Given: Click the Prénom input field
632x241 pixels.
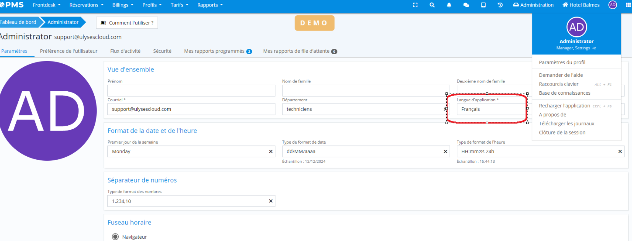Looking at the screenshot, I should 191,91.
